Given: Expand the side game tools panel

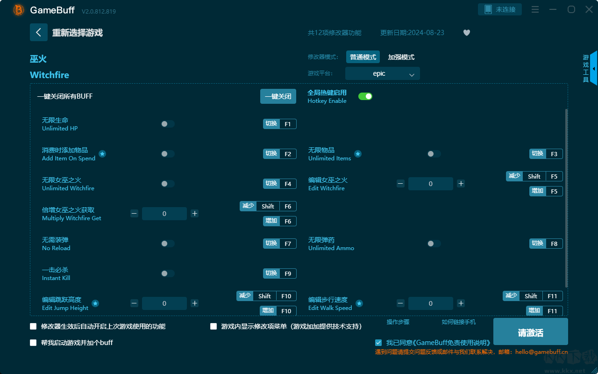Looking at the screenshot, I should (x=593, y=68).
